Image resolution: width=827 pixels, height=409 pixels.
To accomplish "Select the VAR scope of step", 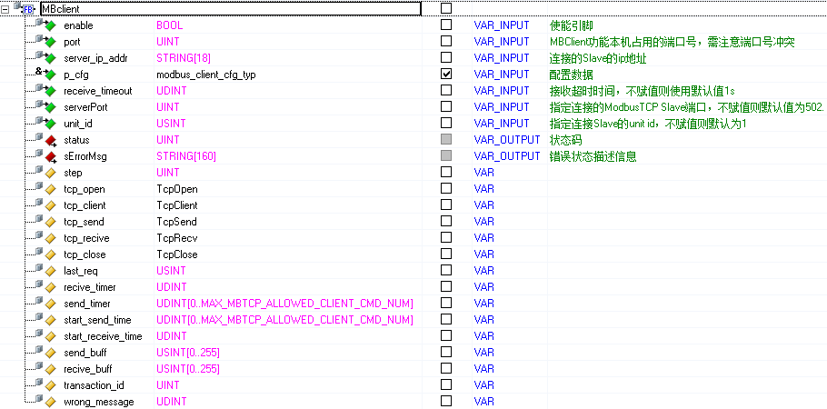I will click(484, 173).
